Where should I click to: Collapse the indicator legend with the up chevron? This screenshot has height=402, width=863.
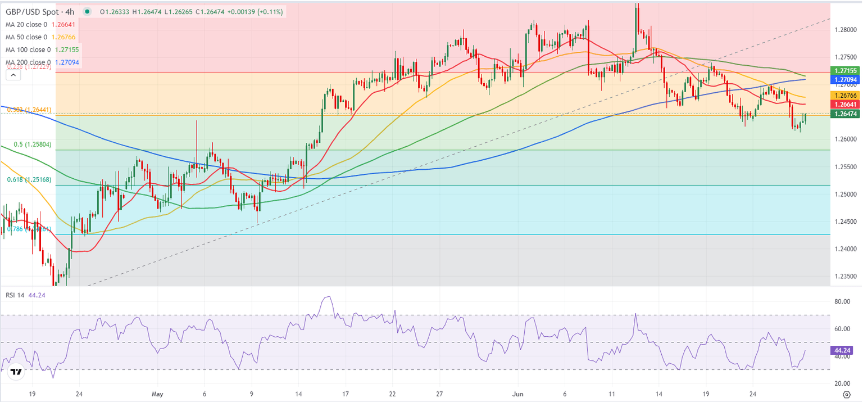point(12,74)
